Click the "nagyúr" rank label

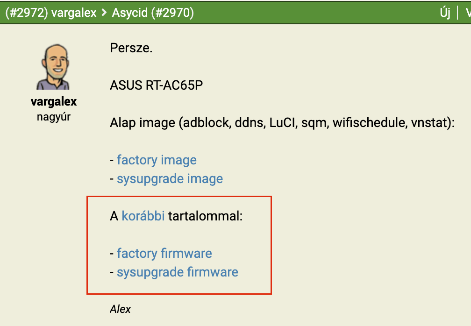point(54,116)
